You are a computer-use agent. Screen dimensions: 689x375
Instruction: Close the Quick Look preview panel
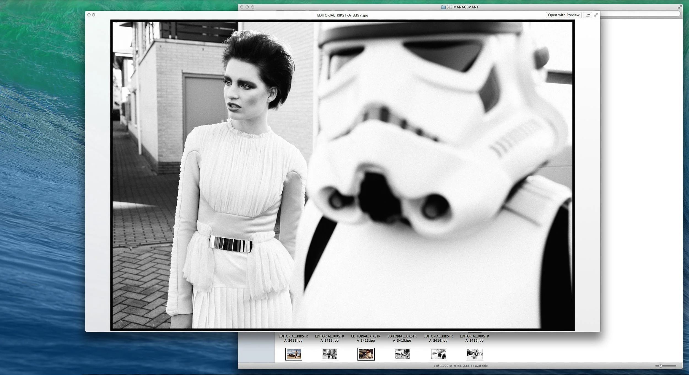pos(89,15)
